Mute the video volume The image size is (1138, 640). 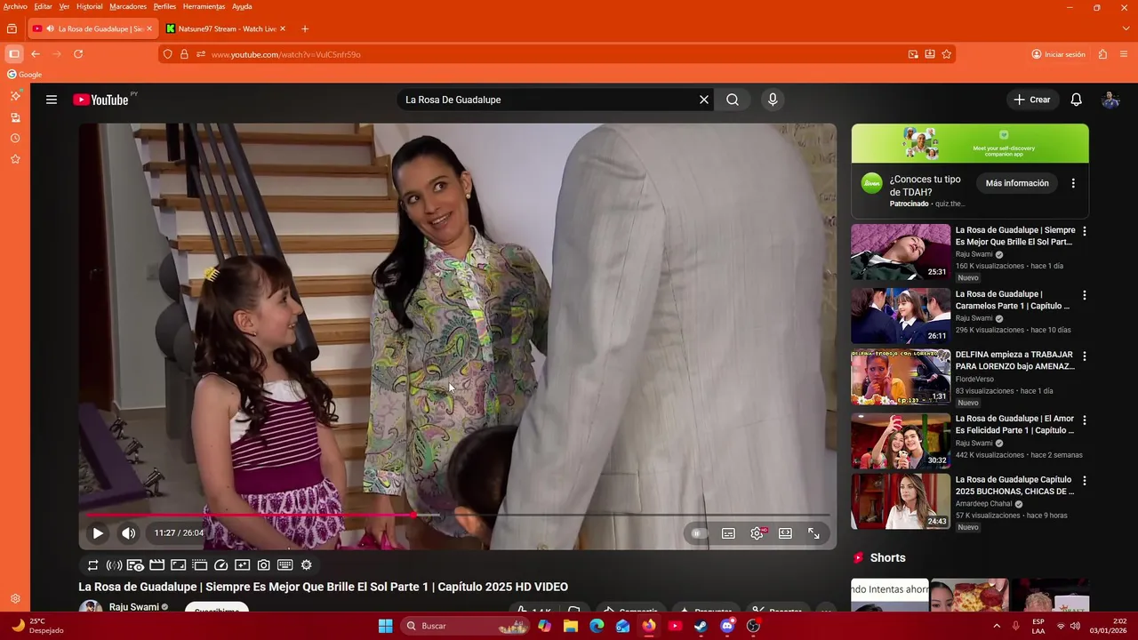[129, 533]
